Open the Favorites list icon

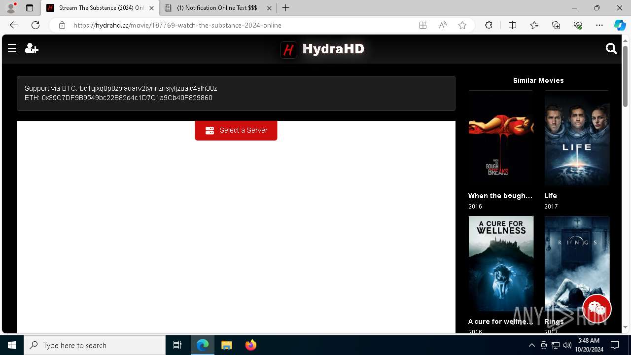pos(534,25)
